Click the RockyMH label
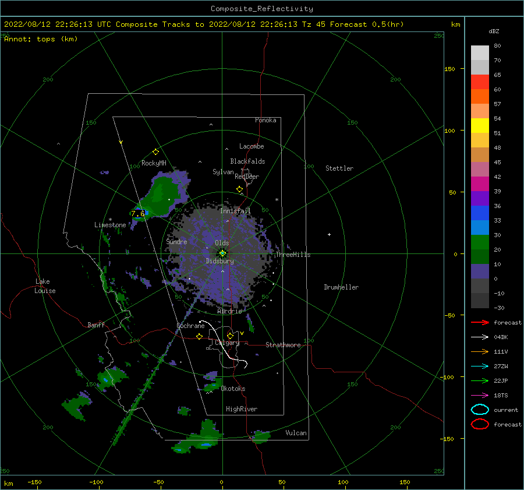524x490 pixels. (154, 163)
